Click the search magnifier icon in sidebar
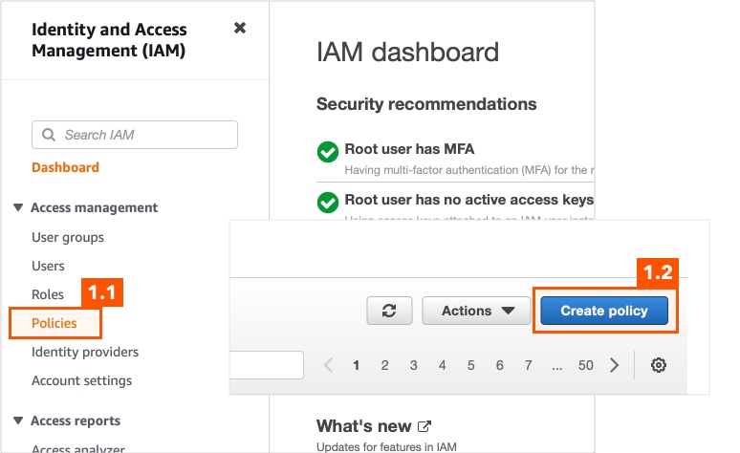The height and width of the screenshot is (453, 740). (49, 135)
